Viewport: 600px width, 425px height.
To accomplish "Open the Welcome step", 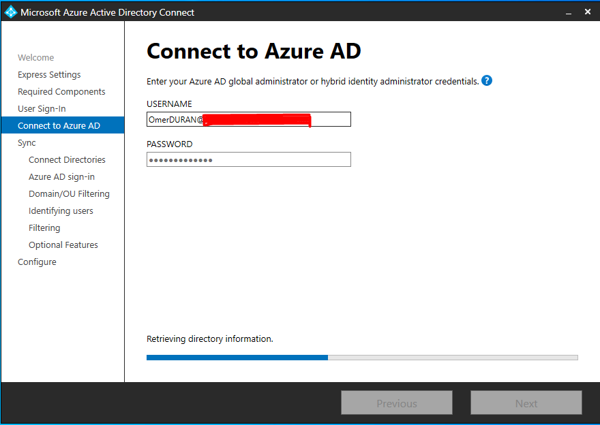I will (35, 57).
